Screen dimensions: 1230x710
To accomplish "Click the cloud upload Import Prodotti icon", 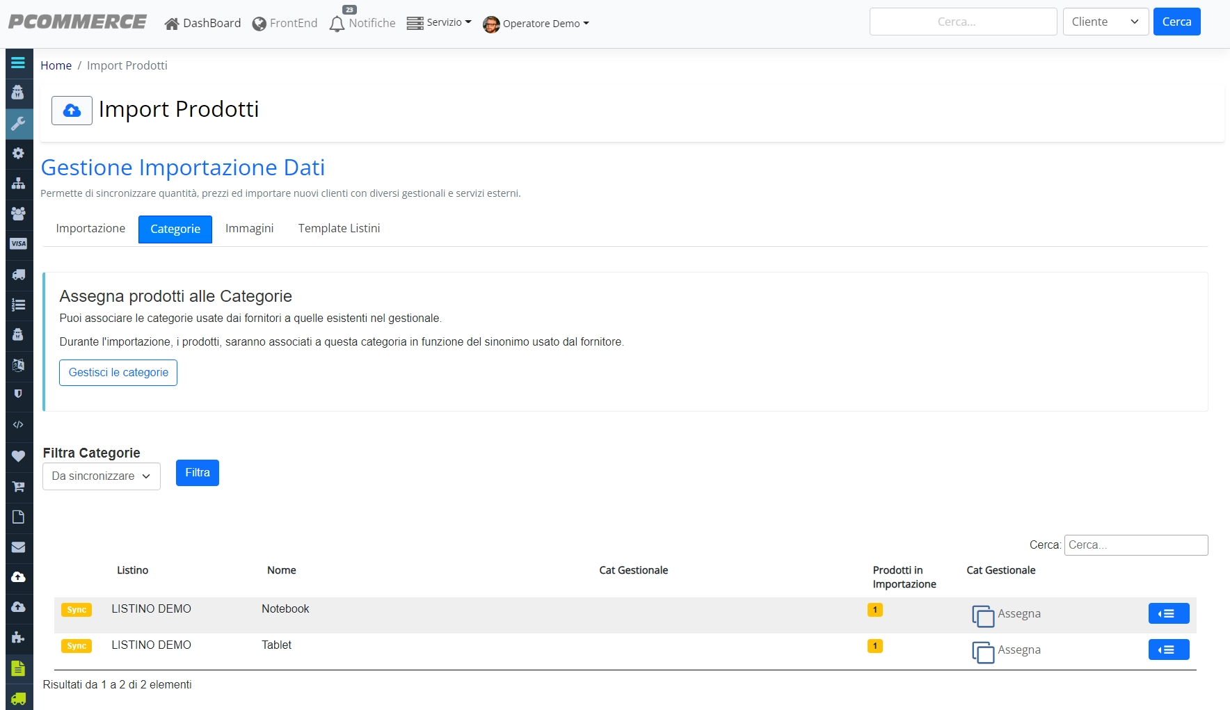I will (x=72, y=111).
